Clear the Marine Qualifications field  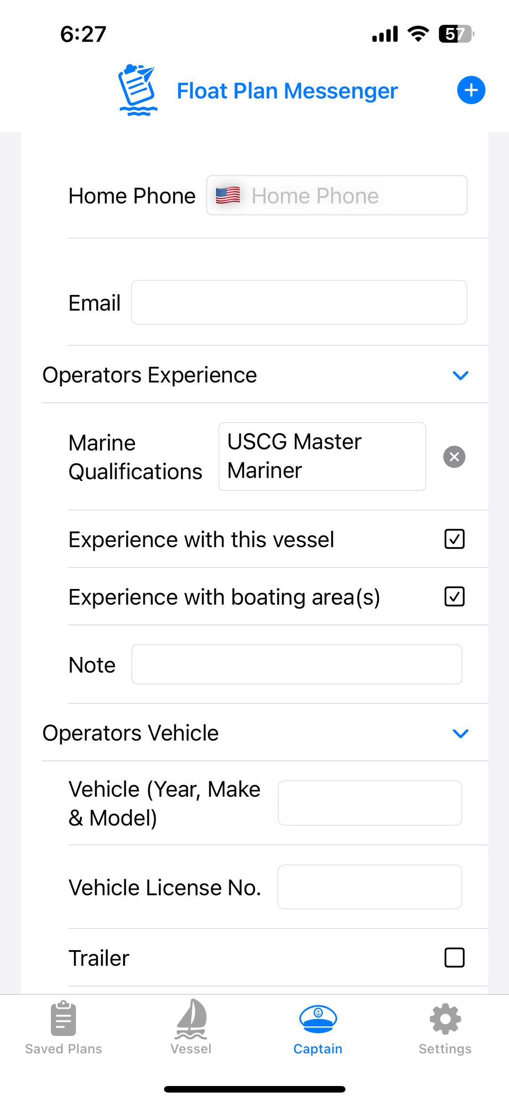[x=454, y=457]
